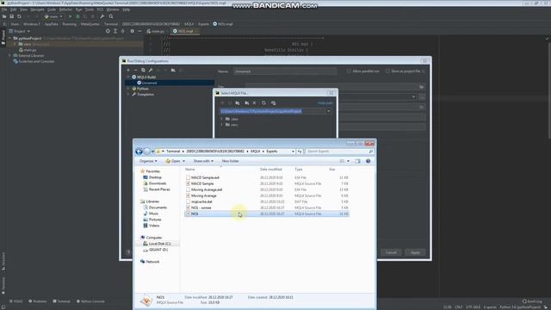Click the Hide minus icon in the Project panel header

(139, 31)
